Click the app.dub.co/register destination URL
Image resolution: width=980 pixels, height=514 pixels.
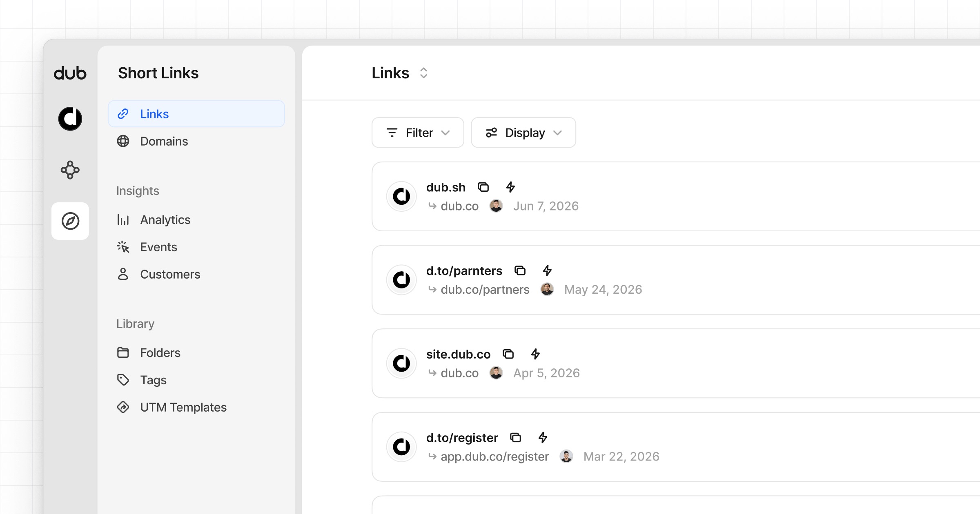tap(494, 456)
